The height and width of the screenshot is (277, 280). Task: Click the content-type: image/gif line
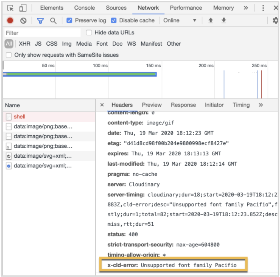[x=141, y=123]
